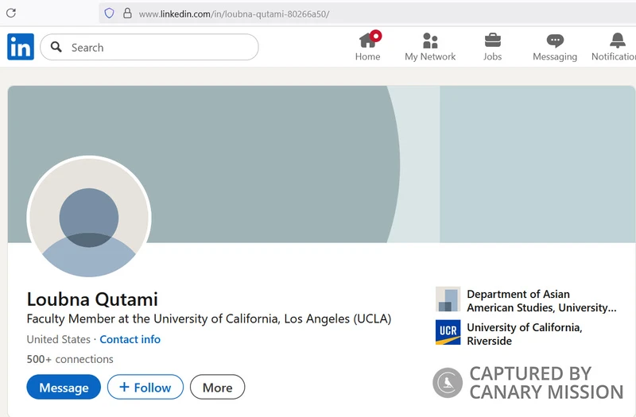The height and width of the screenshot is (417, 636).
Task: Open the LinkedIn logo home icon
Action: pyautogui.click(x=21, y=47)
